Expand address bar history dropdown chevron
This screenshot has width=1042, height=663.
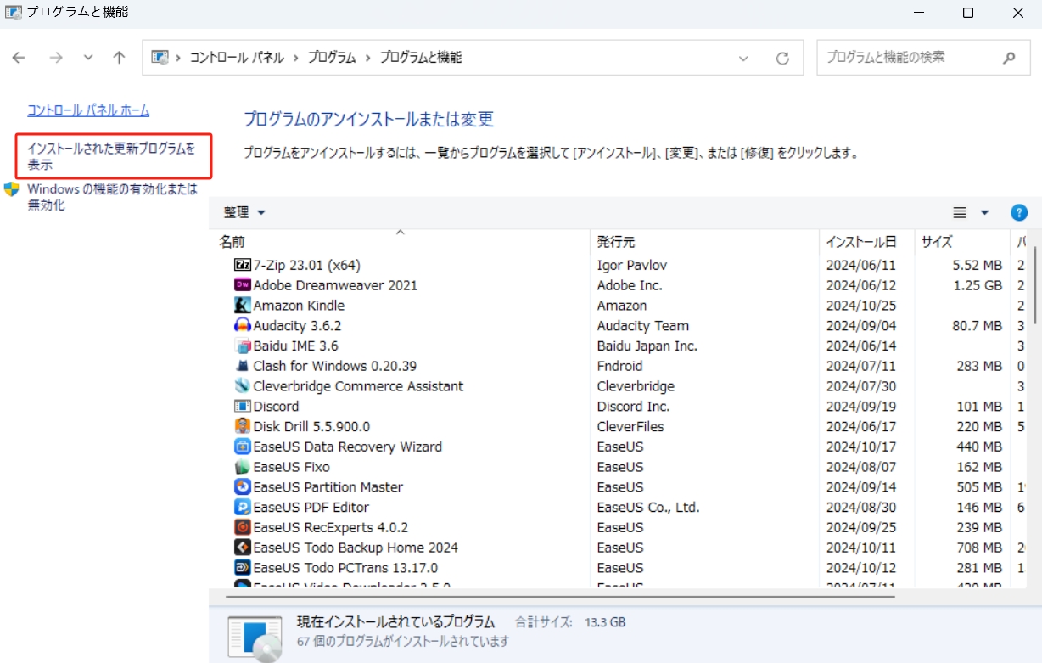click(743, 59)
